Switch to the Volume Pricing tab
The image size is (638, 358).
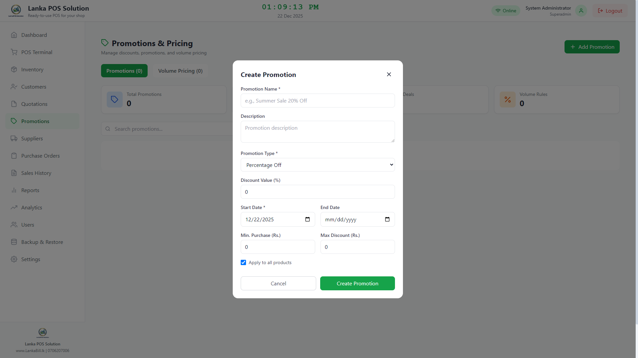(180, 71)
